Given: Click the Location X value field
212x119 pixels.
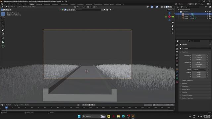Looking at the screenshot, I should (199, 55).
